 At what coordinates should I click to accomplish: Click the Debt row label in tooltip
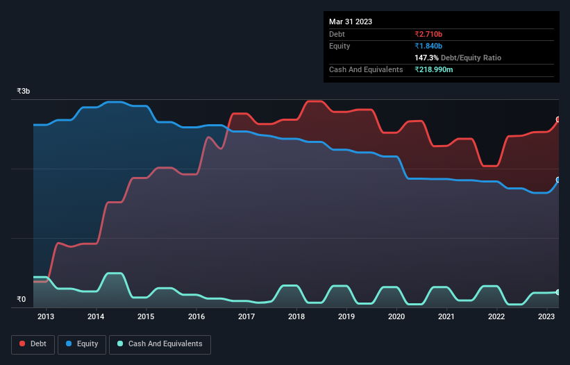(x=337, y=34)
